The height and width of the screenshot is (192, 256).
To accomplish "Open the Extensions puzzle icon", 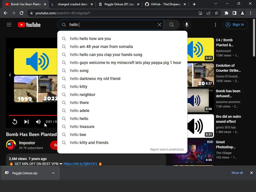I will coord(226,13).
